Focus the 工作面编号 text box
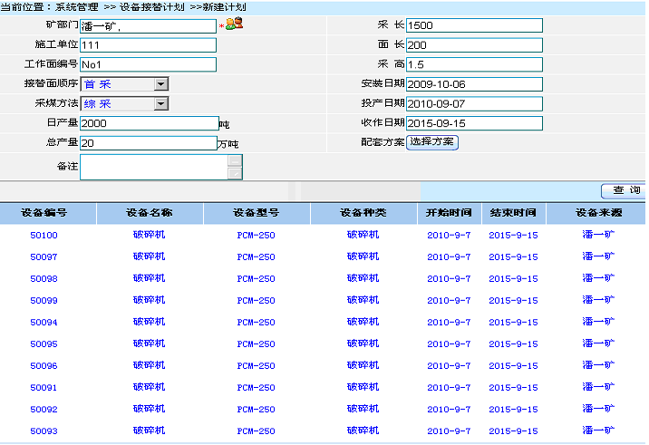Screen dimensions: 649x445 coord(148,64)
